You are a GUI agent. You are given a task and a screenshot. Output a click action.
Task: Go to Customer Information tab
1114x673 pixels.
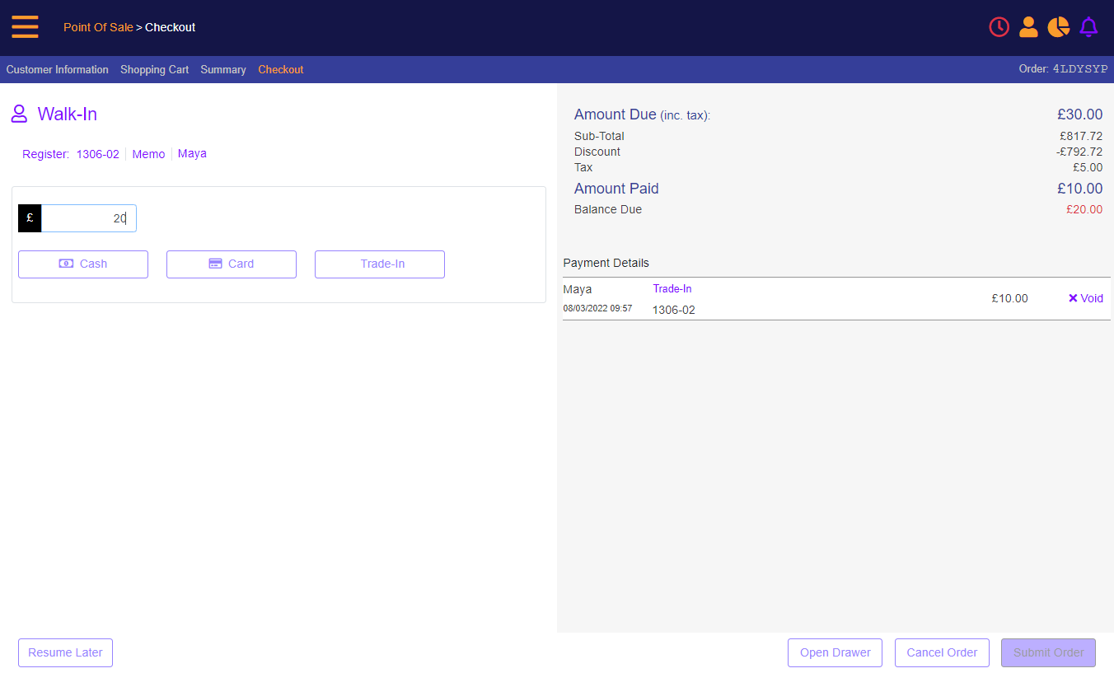(58, 70)
